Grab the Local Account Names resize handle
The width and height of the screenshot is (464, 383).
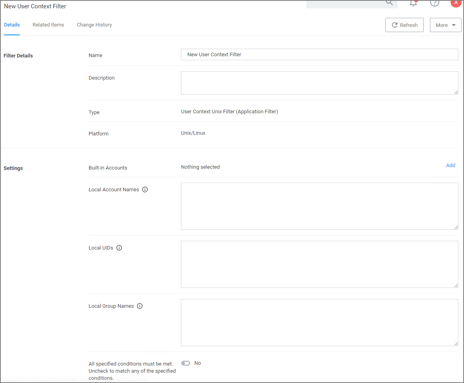click(456, 227)
